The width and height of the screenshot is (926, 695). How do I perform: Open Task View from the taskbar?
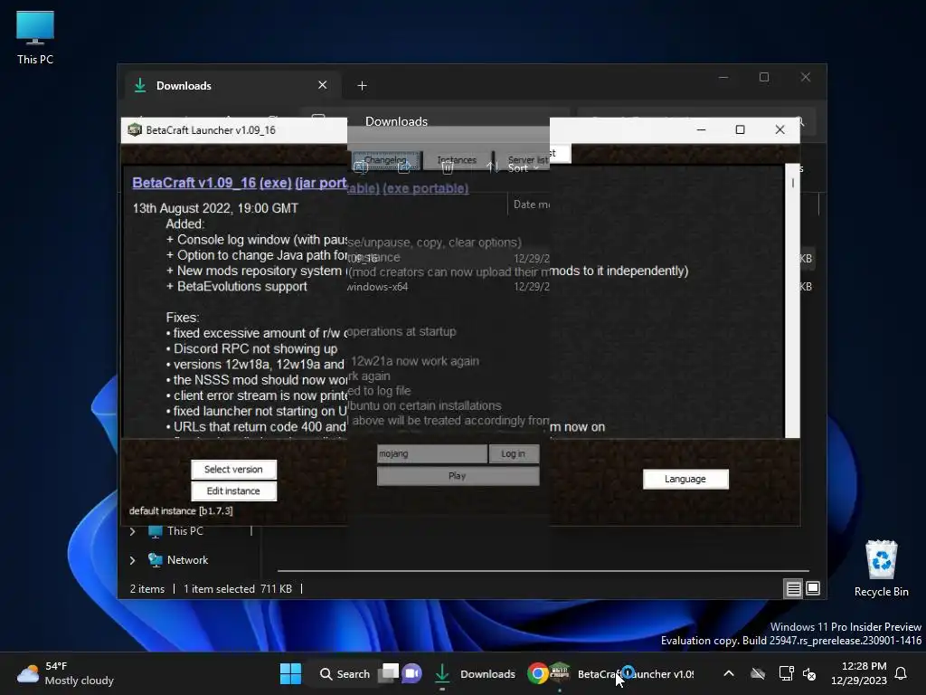coord(388,673)
